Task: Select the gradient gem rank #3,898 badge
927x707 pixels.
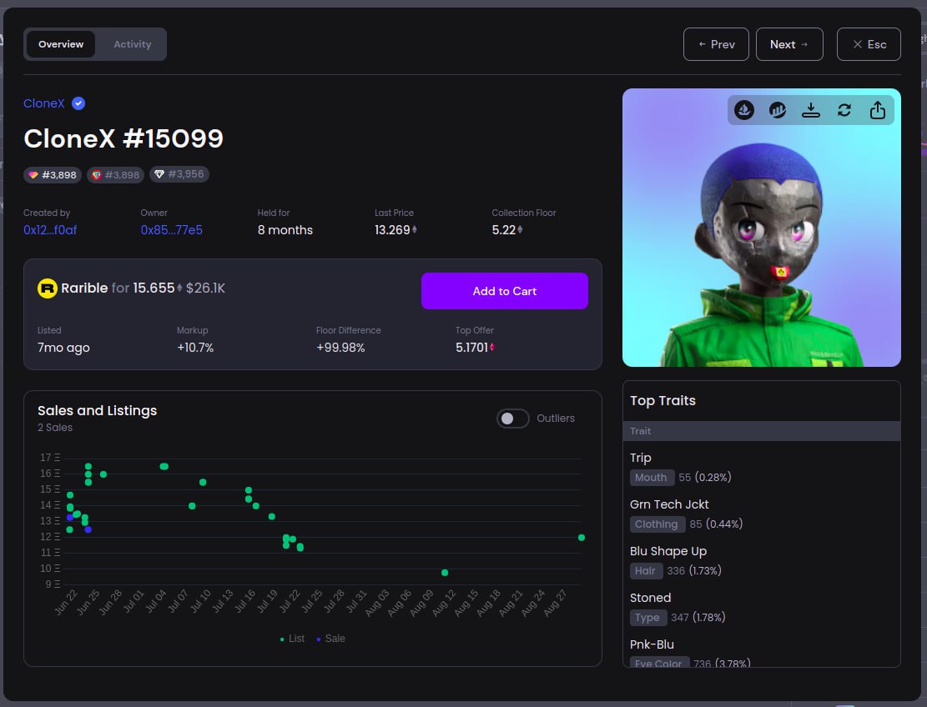Action: (52, 175)
